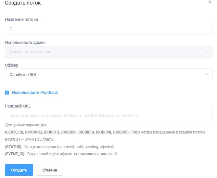Open the Домен по умолчанию dropdown

click(x=104, y=52)
